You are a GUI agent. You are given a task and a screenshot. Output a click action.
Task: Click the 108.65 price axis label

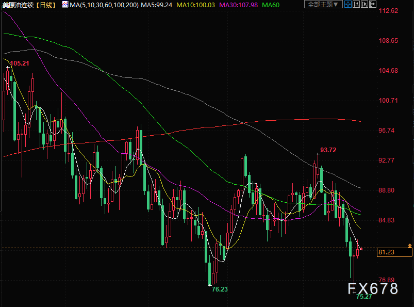coord(388,41)
